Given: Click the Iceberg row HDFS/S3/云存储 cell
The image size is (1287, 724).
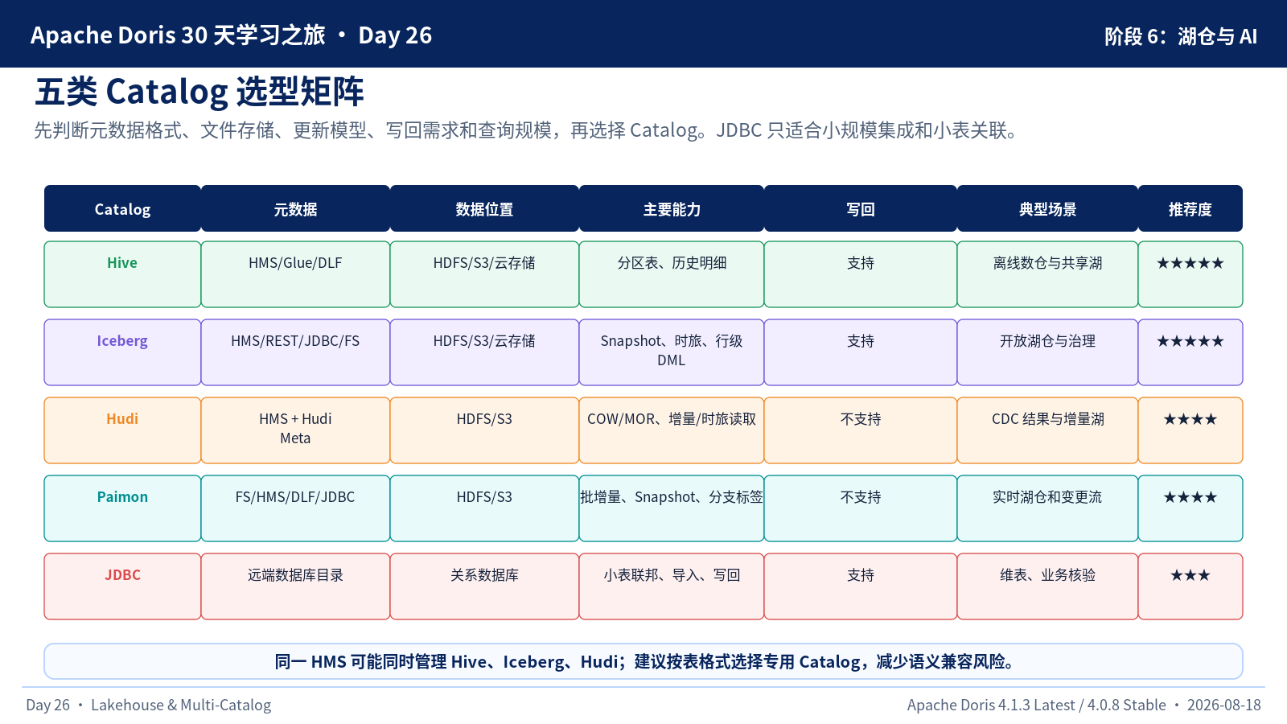Looking at the screenshot, I should [x=484, y=352].
